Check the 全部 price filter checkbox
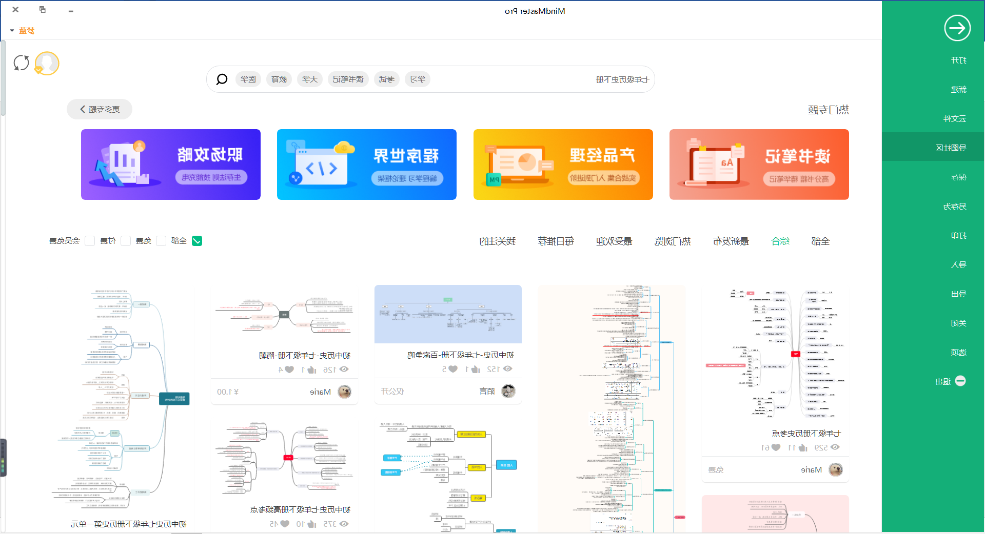Viewport: 985px width, 534px height. pos(197,241)
